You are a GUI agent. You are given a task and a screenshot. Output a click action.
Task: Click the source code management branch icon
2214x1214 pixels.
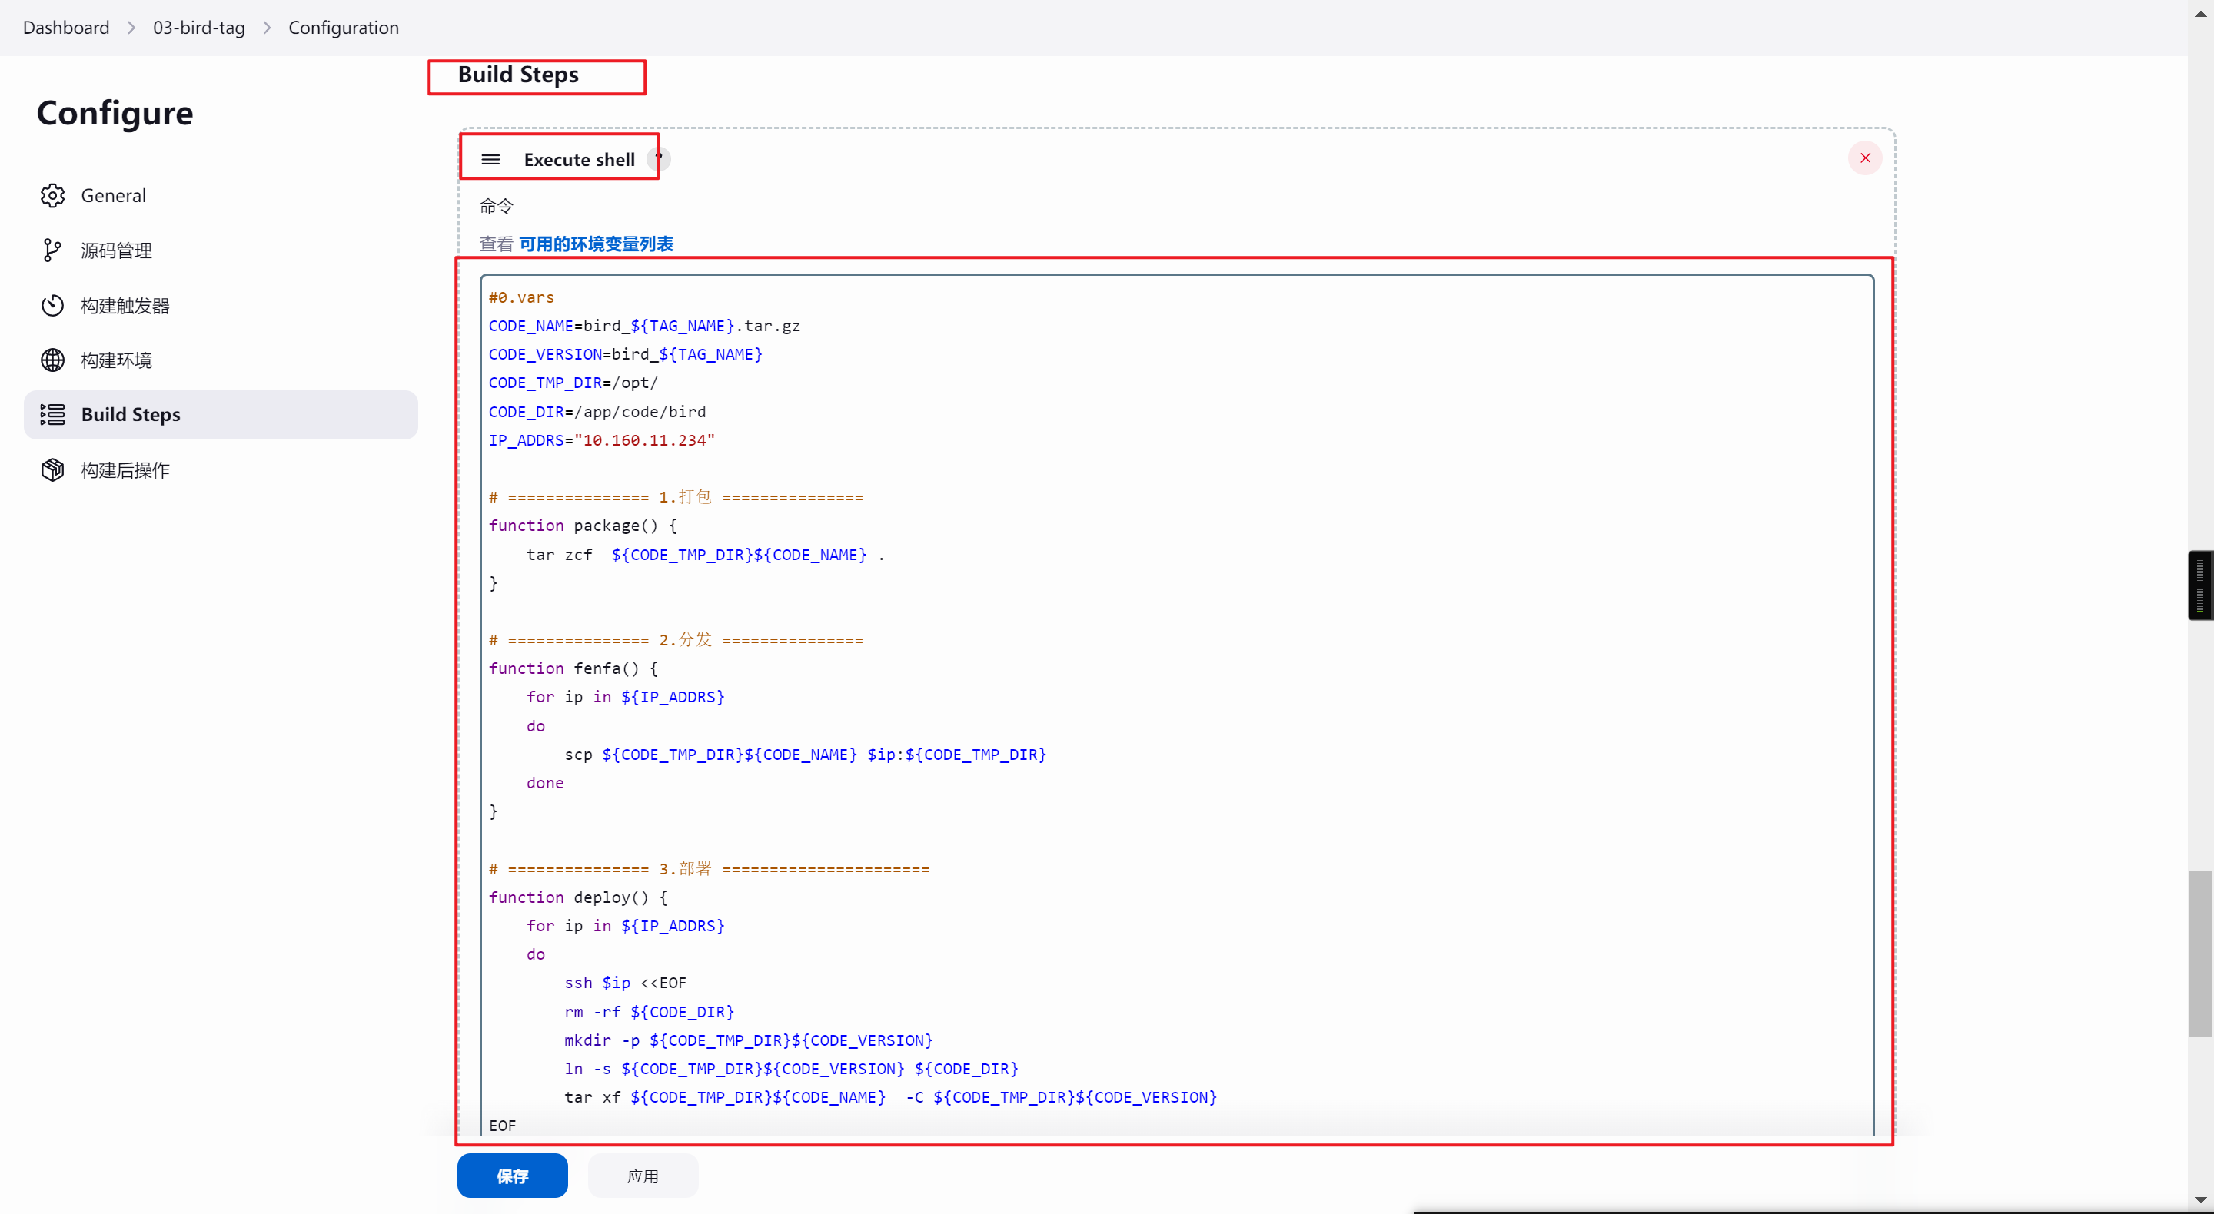pyautogui.click(x=52, y=250)
